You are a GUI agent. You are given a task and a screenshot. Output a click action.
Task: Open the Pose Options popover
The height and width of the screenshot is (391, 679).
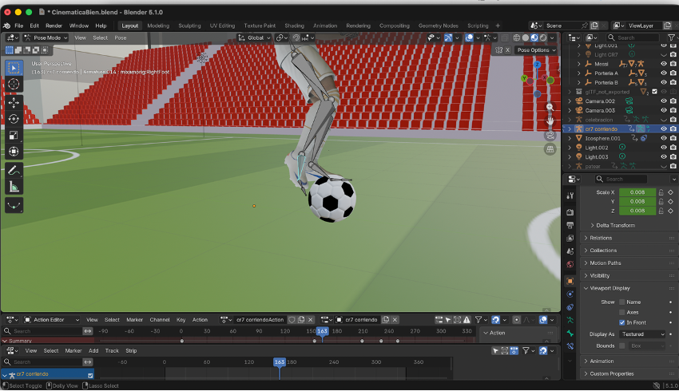(533, 50)
